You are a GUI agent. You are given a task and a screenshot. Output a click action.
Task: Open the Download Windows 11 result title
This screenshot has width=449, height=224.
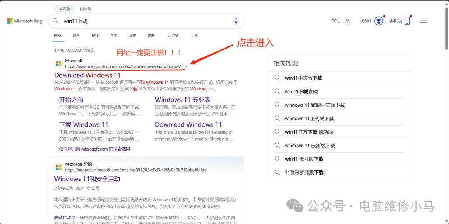tap(88, 75)
